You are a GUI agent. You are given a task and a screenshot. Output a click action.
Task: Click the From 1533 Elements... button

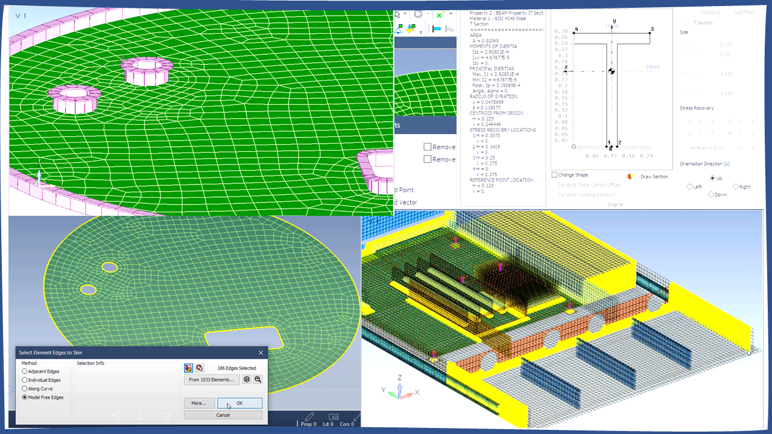(212, 379)
